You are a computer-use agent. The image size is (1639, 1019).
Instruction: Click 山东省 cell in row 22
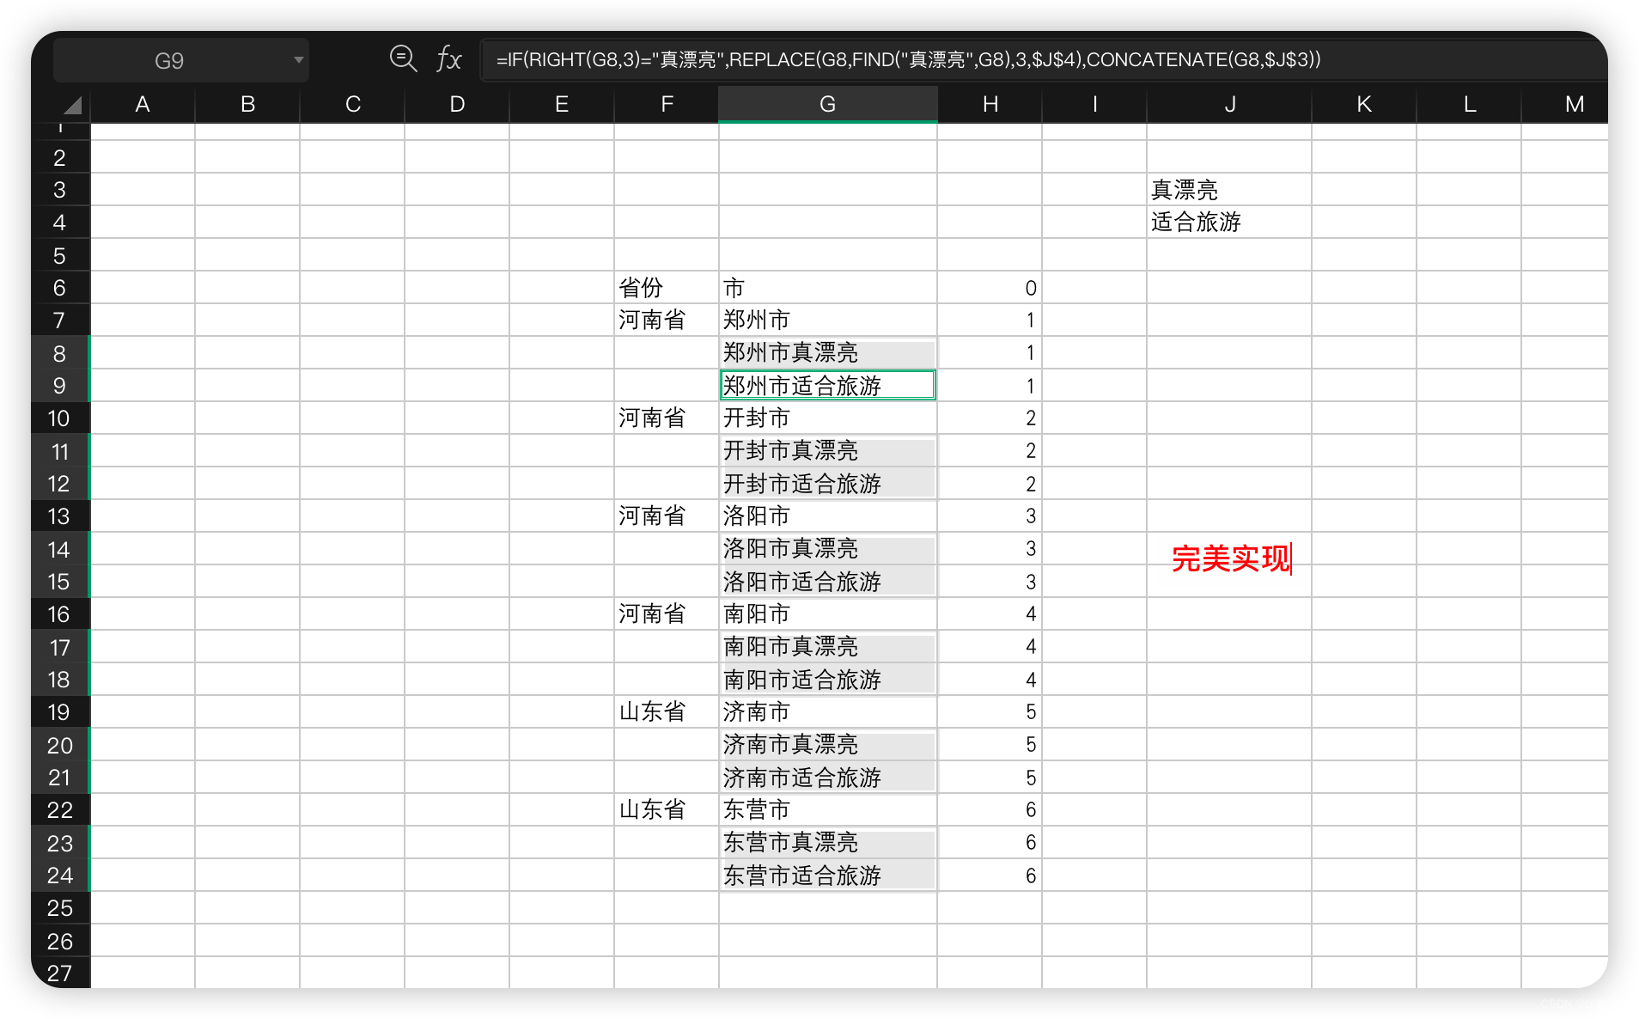click(x=667, y=810)
